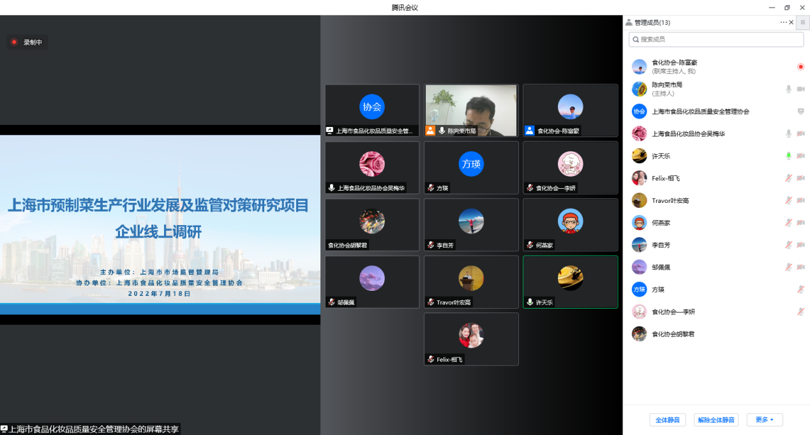
Task: Open the 更多 dropdown at panel bottom
Action: pyautogui.click(x=764, y=420)
